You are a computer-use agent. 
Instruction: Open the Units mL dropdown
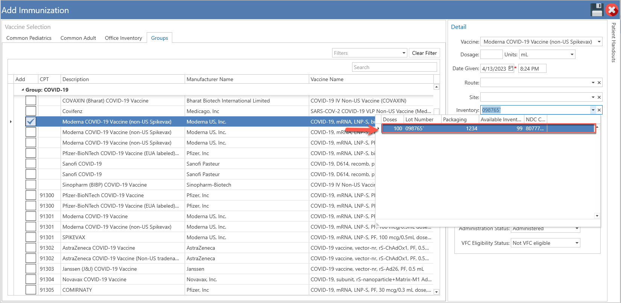(x=572, y=54)
